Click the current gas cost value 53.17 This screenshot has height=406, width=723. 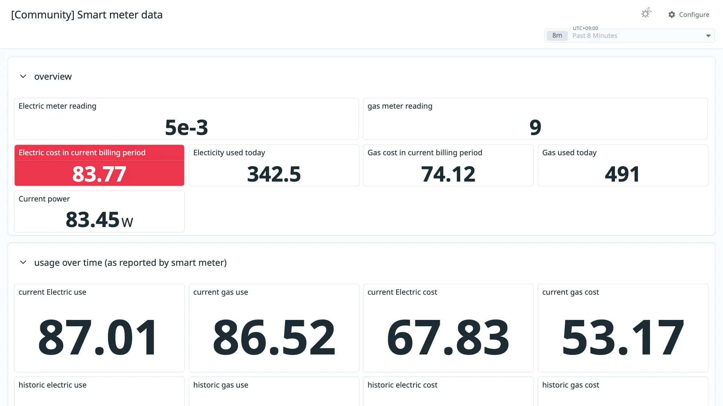pos(622,337)
